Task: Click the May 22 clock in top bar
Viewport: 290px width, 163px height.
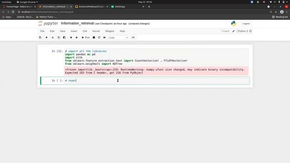Action: 145,2
